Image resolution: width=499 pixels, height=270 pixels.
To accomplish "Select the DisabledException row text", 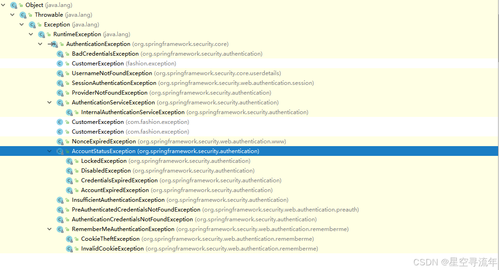I will point(168,171).
